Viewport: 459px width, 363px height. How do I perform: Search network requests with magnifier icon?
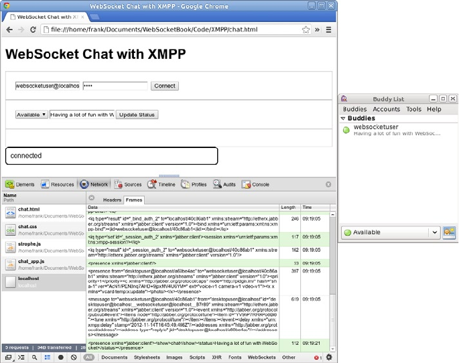pos(34,357)
